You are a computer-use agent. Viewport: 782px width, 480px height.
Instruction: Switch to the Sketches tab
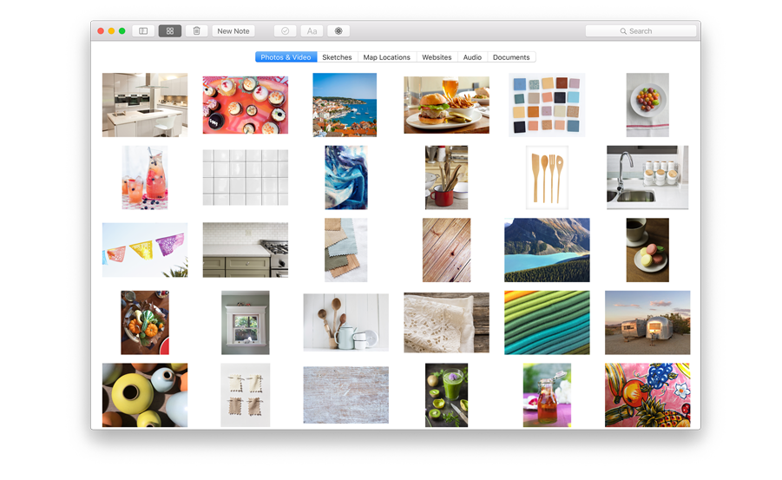(x=337, y=57)
